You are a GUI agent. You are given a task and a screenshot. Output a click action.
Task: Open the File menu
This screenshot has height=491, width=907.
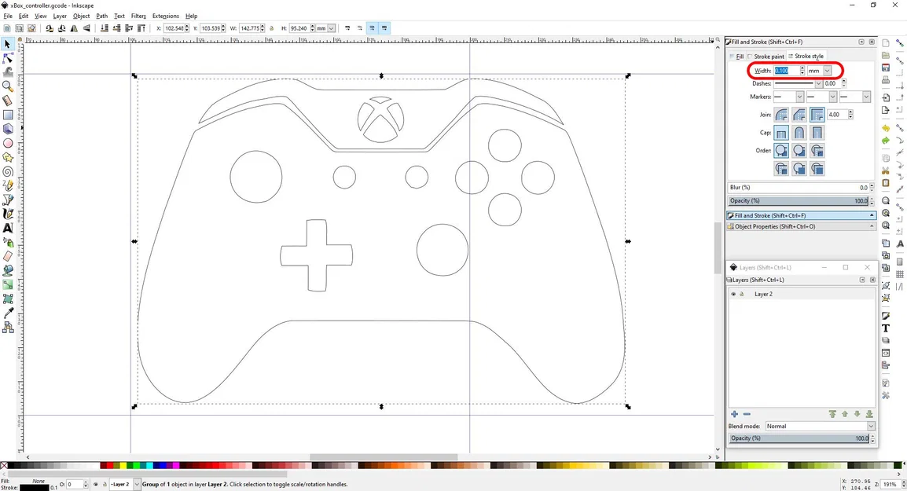pyautogui.click(x=8, y=16)
